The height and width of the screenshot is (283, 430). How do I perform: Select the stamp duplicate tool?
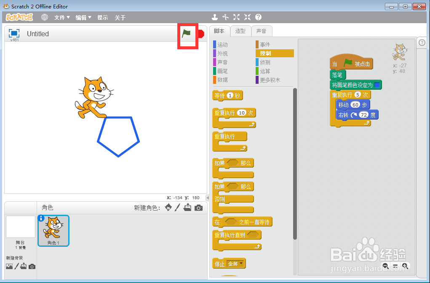(215, 17)
